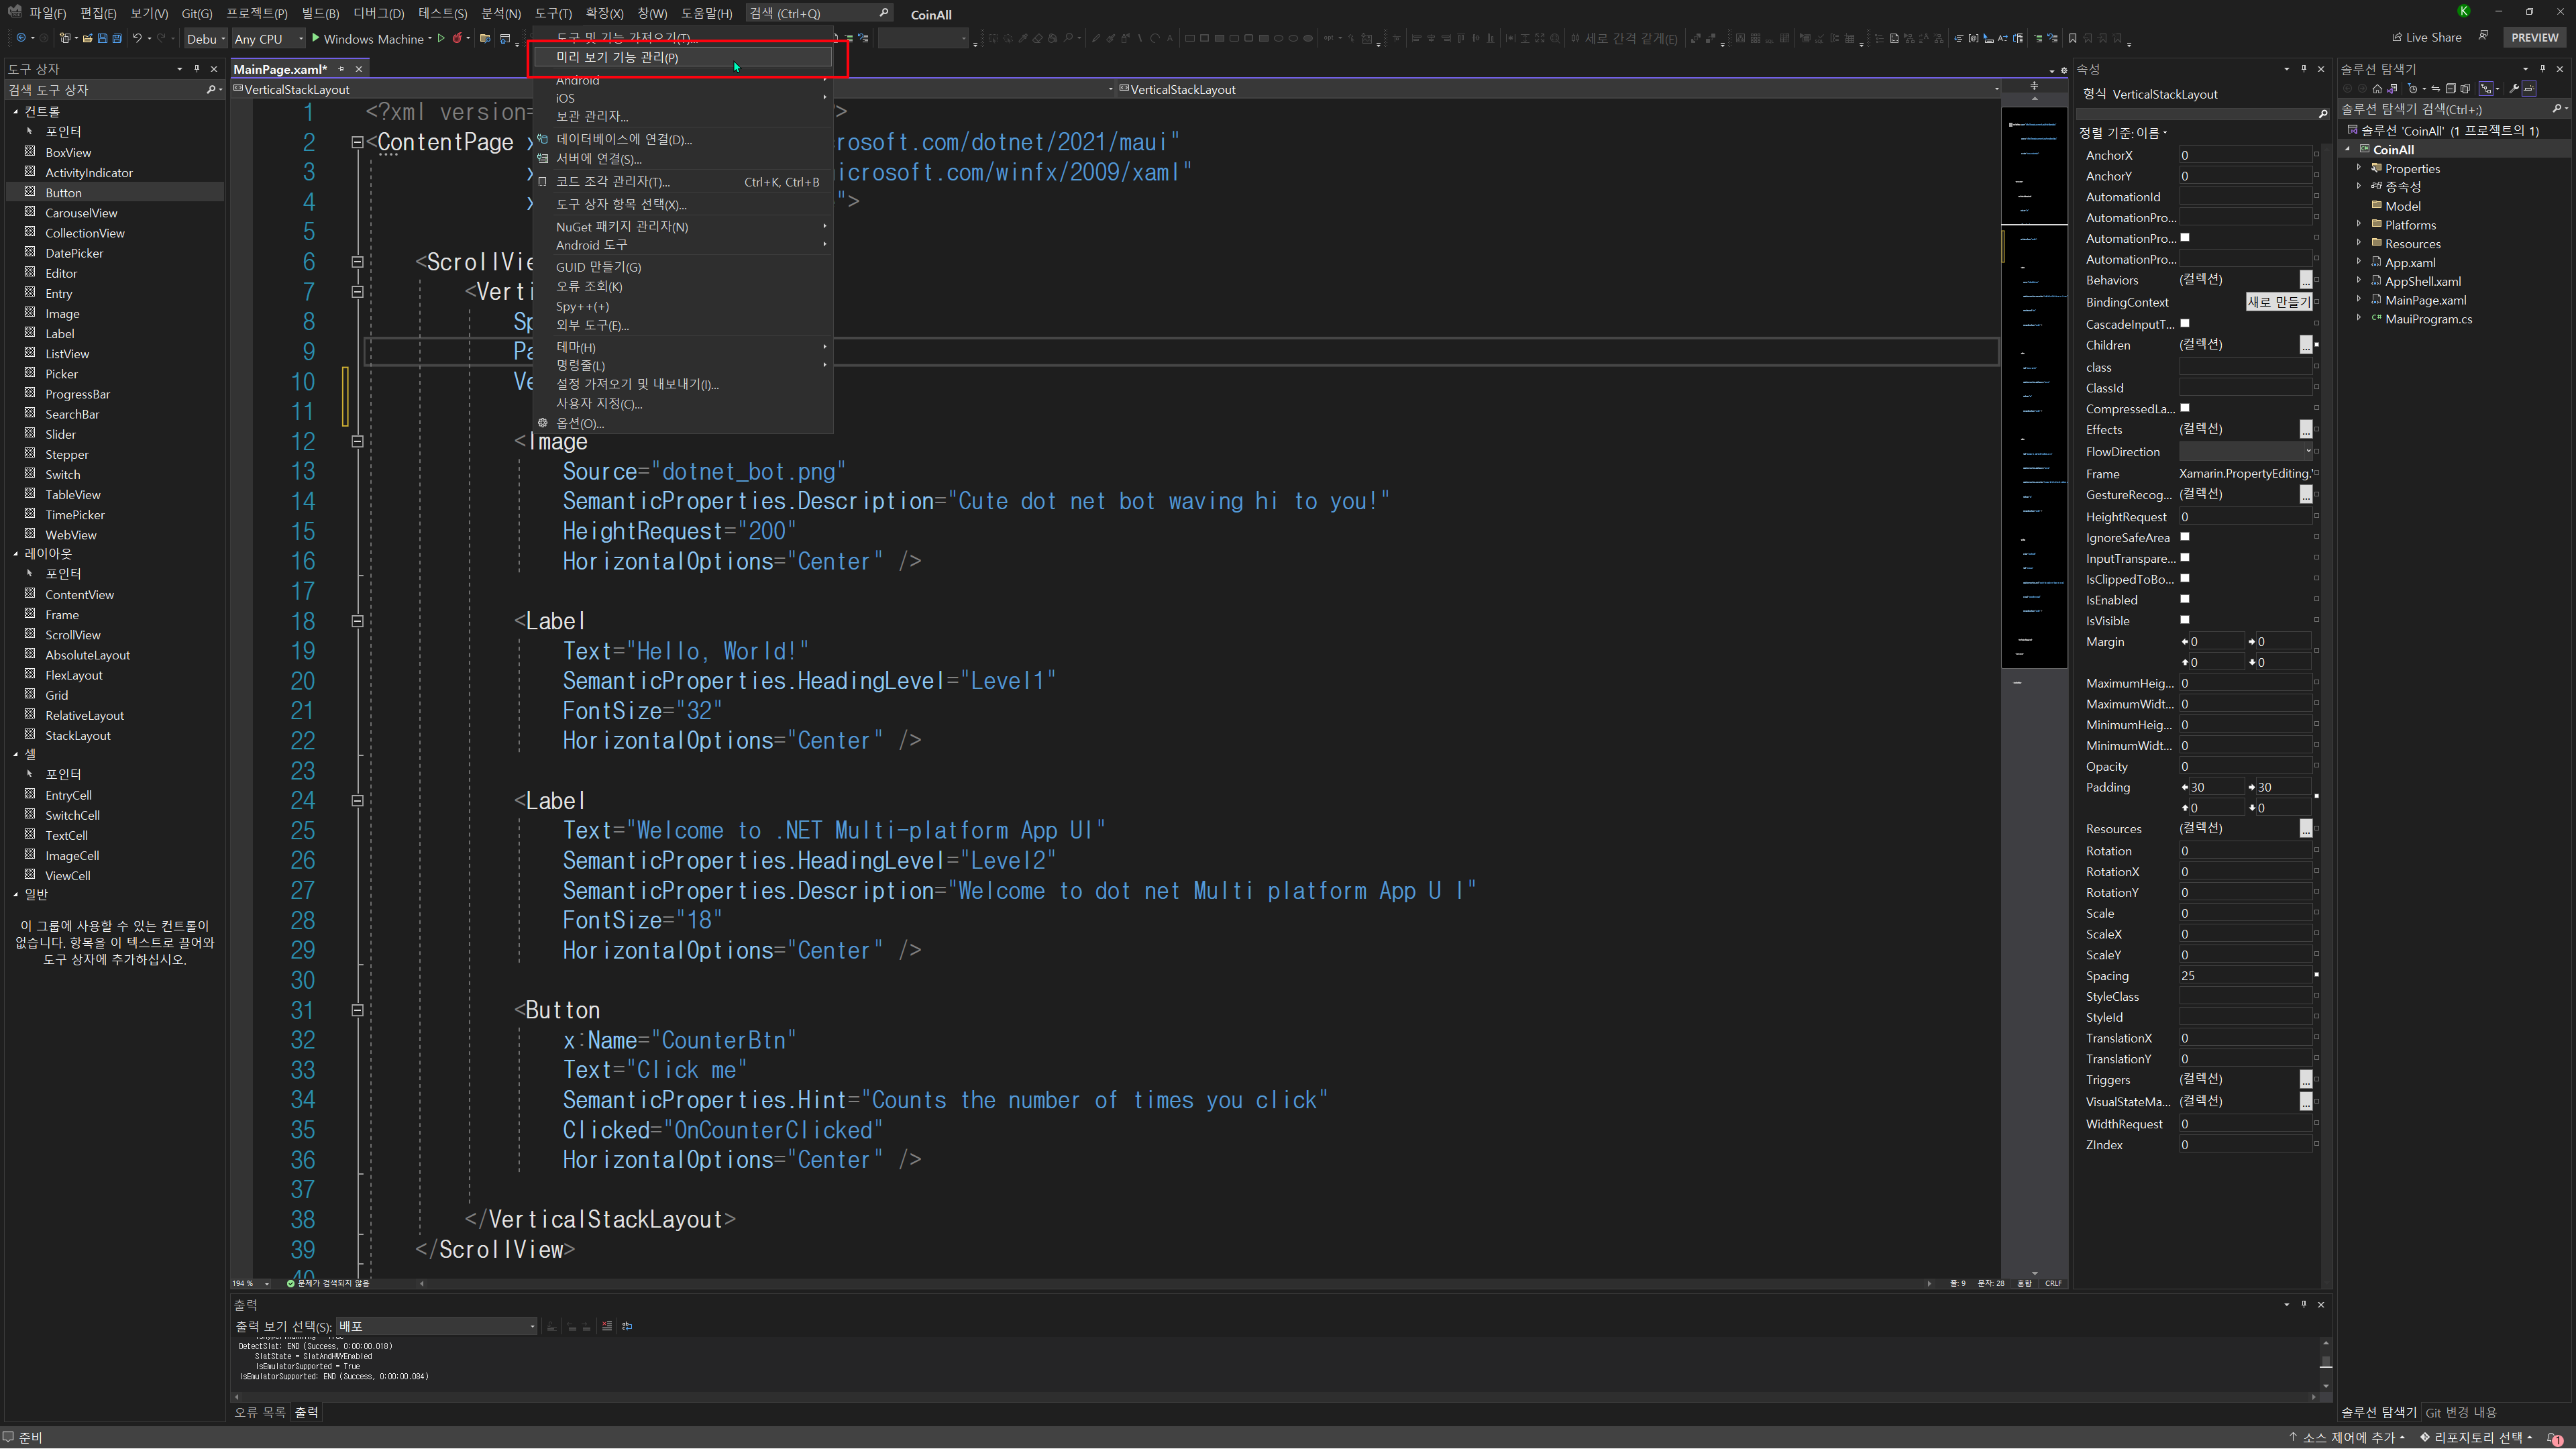Click the Collapse All icon in Solution Explorer
The image size is (2576, 1449).
(x=2450, y=89)
